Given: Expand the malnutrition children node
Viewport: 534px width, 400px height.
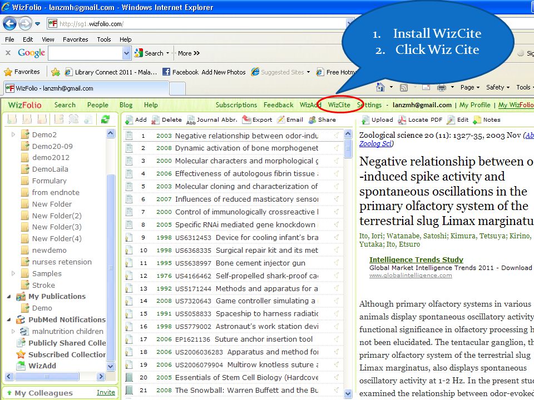Looking at the screenshot, I should pos(13,331).
